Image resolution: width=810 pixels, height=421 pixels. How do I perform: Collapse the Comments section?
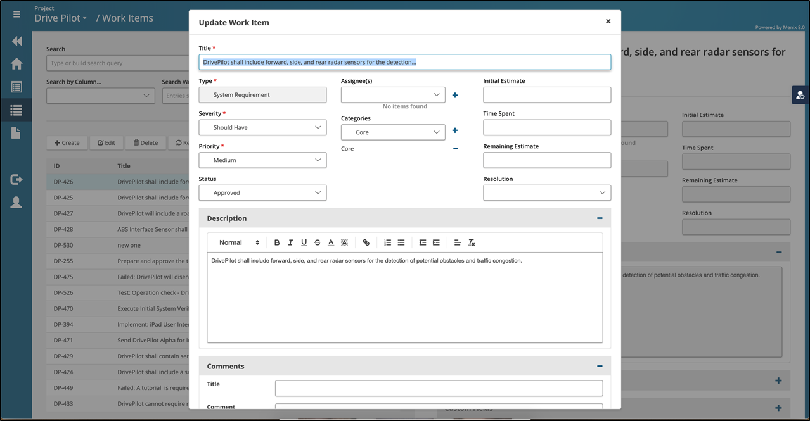pyautogui.click(x=599, y=366)
